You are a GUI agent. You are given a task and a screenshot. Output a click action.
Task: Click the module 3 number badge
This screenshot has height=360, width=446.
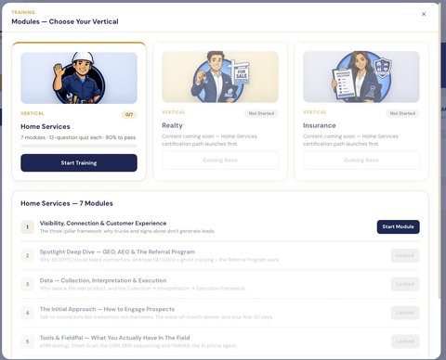[x=27, y=284]
